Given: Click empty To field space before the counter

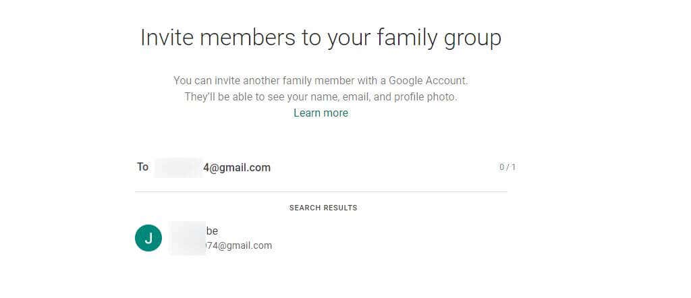Looking at the screenshot, I should tap(385, 168).
